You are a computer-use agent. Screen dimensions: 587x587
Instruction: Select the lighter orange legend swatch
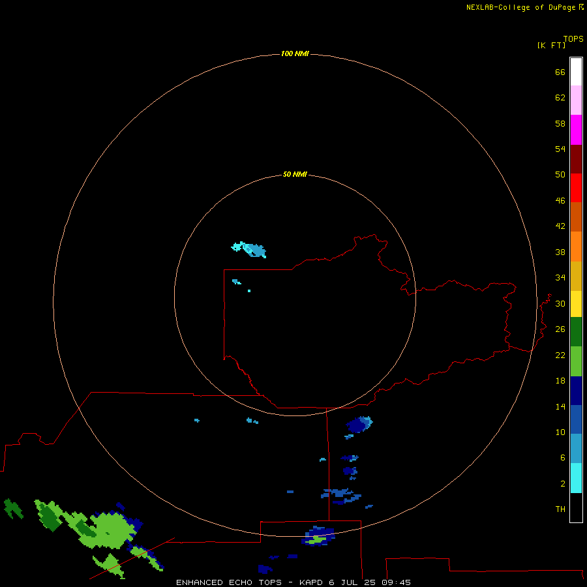point(576,247)
